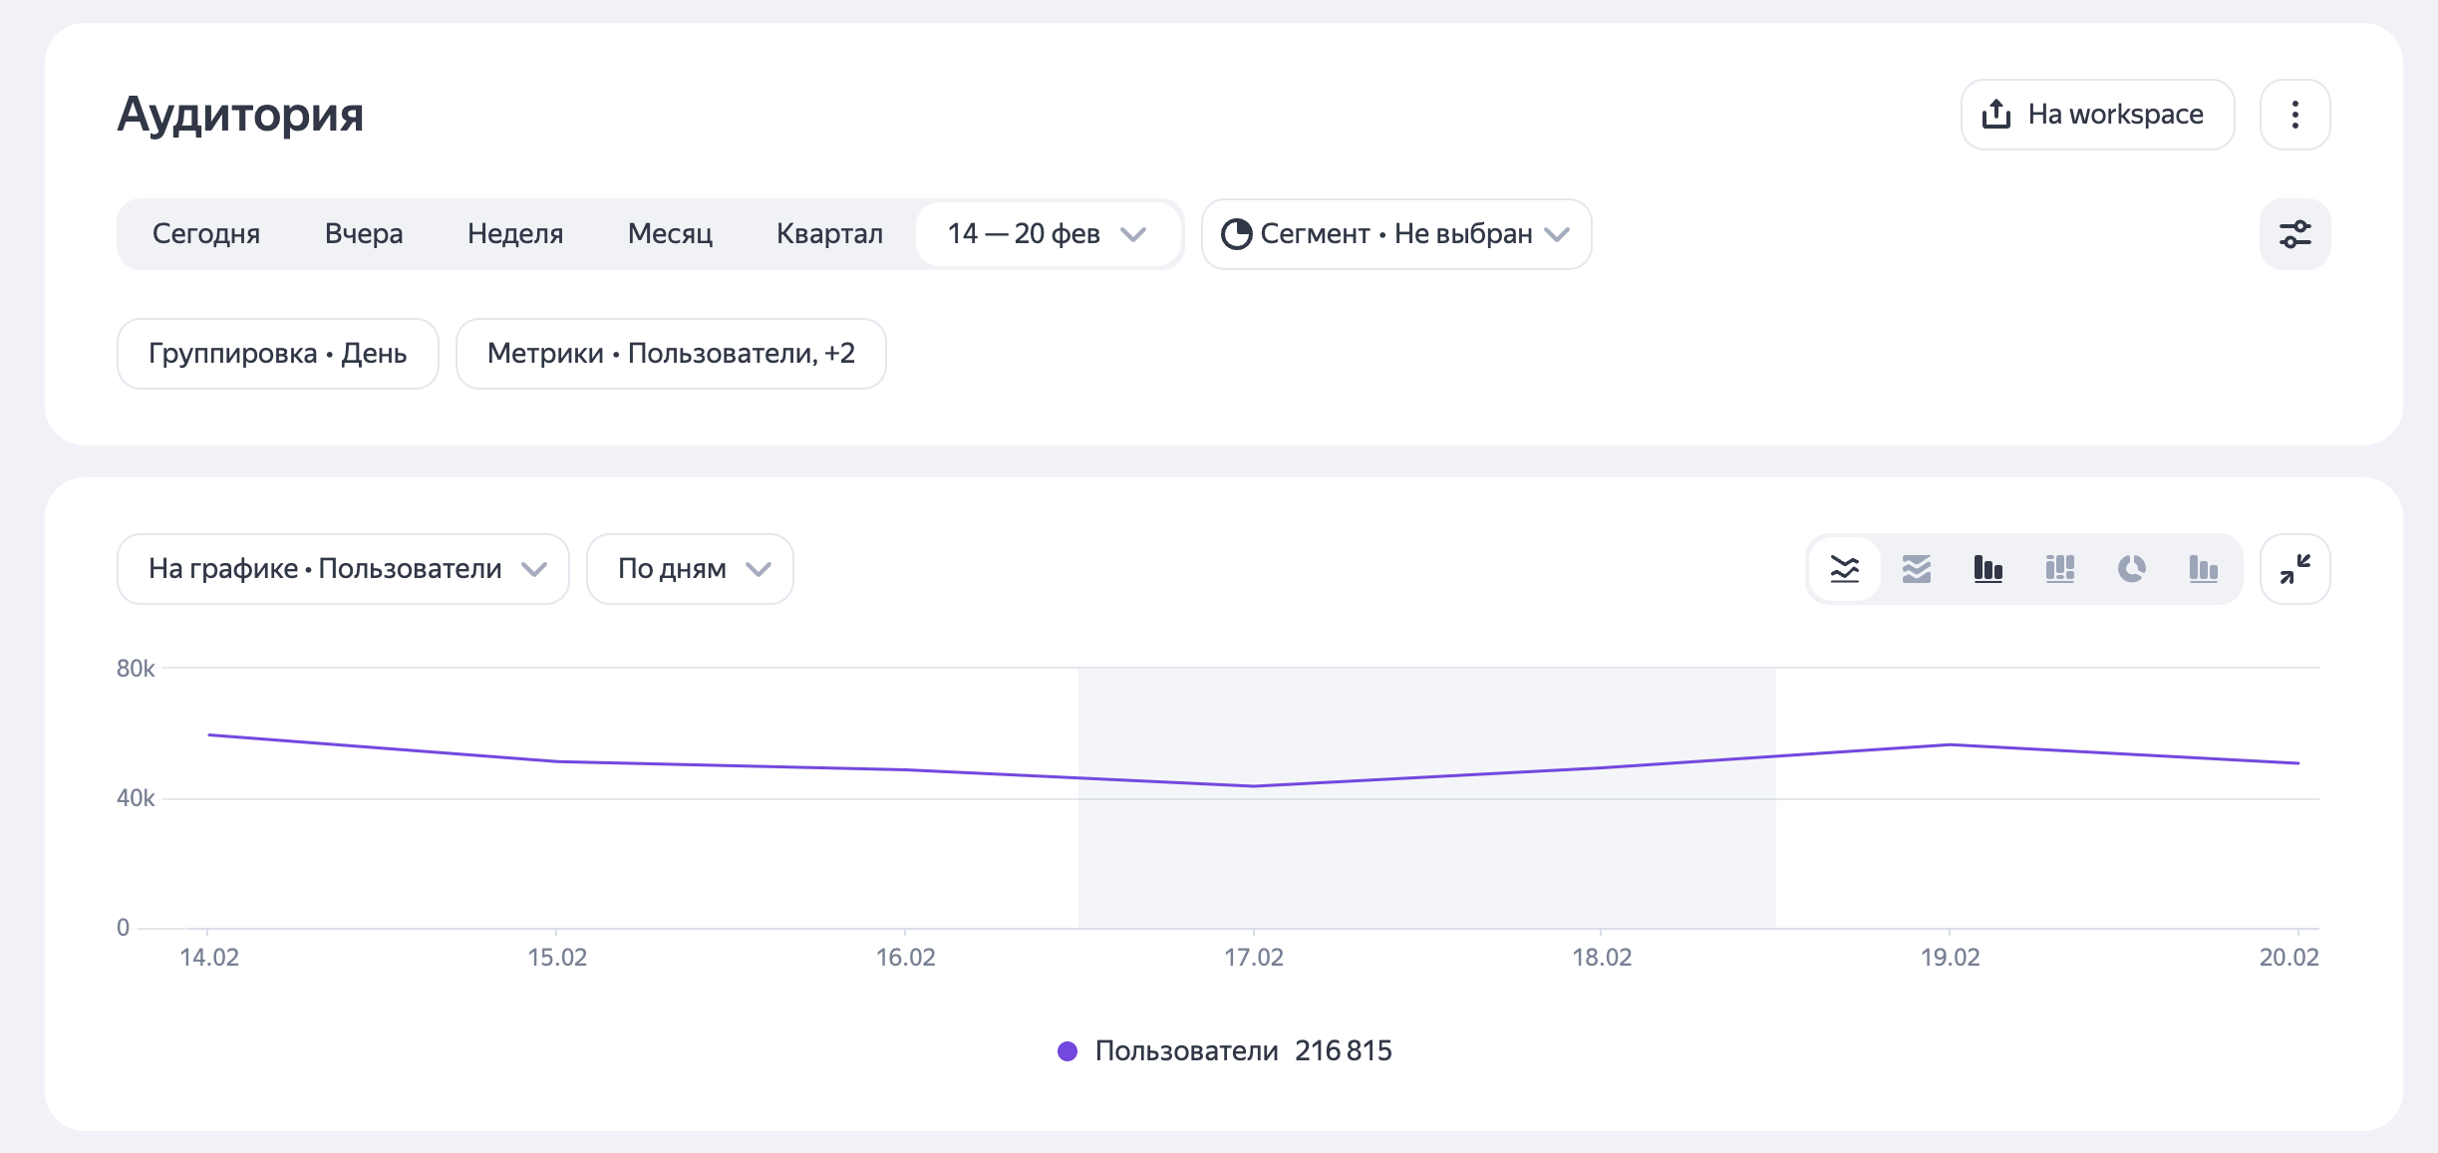This screenshot has height=1153, width=2438.
Task: Select the last greyed bar chart icon
Action: (2204, 569)
